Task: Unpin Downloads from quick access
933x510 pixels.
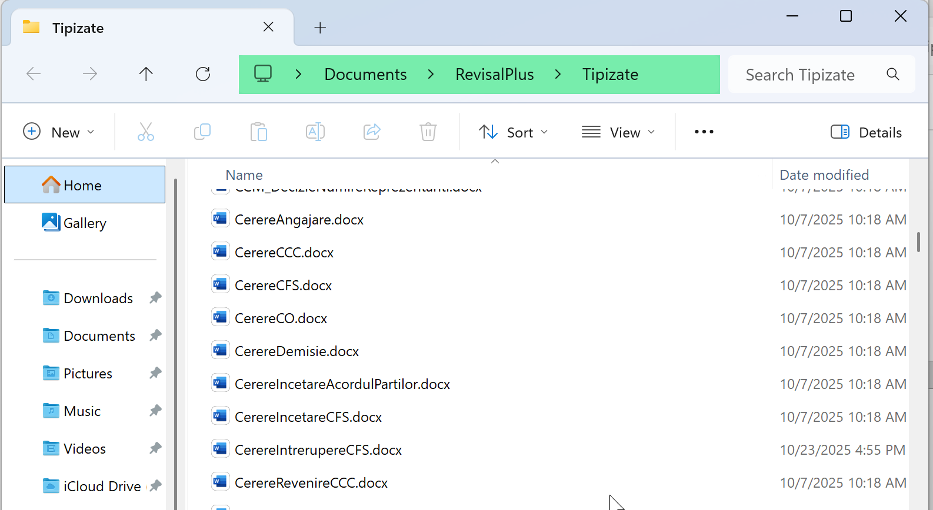Action: pos(155,298)
